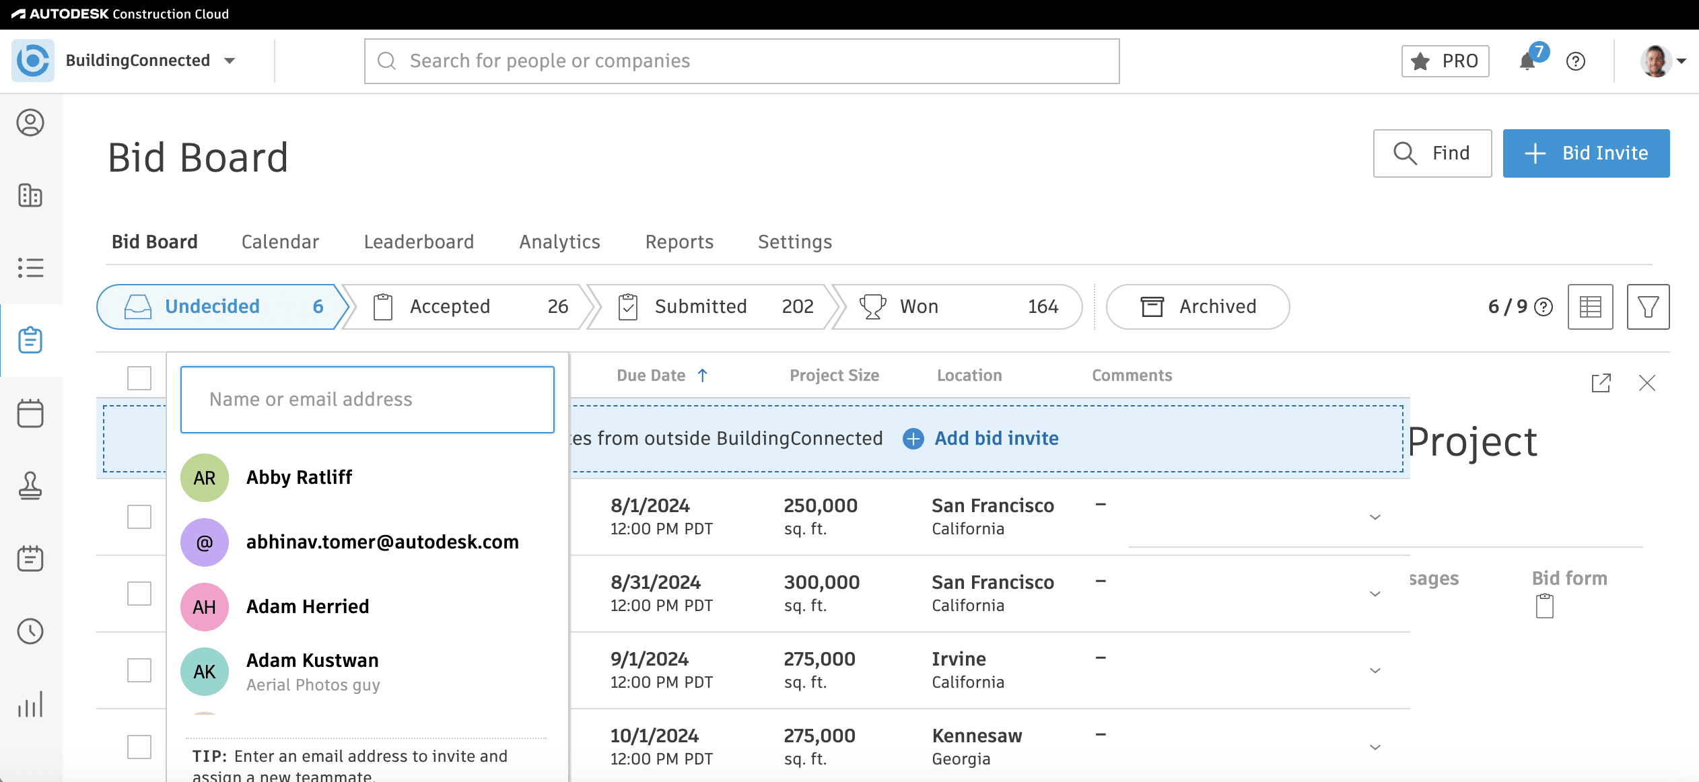Select the clock history icon in sidebar
Screen dimensions: 1699x782
[x=31, y=631]
